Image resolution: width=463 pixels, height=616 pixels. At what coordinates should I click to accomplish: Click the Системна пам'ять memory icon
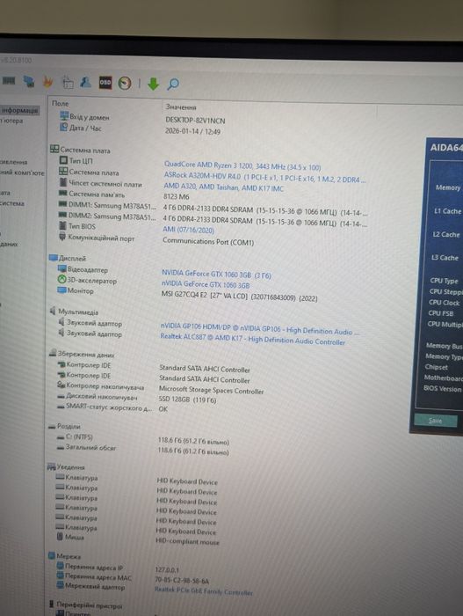(62, 193)
